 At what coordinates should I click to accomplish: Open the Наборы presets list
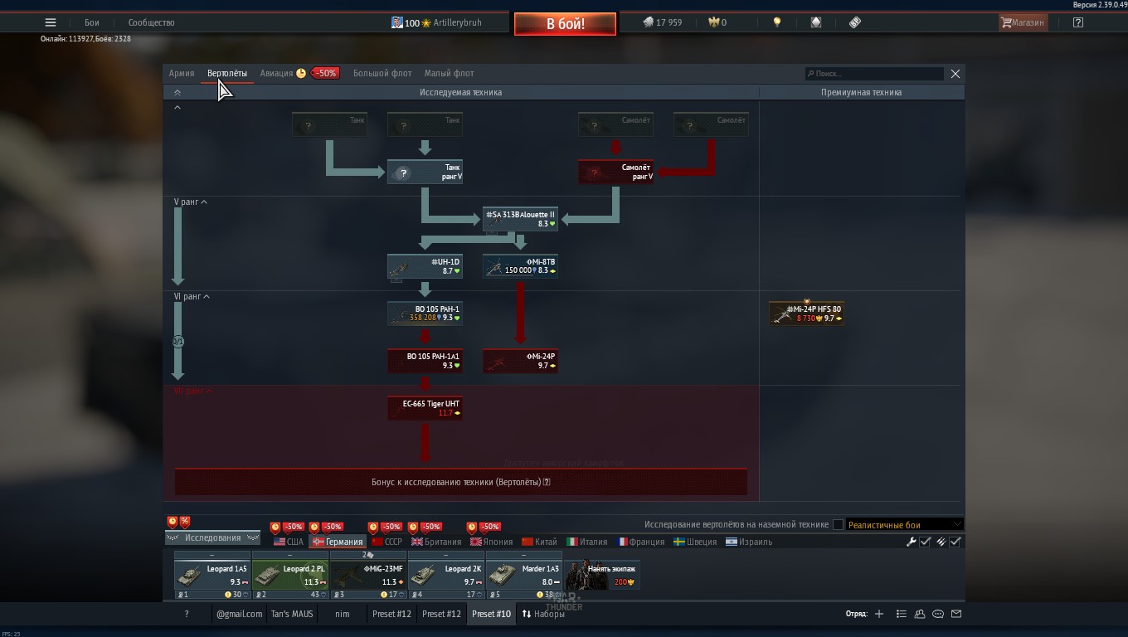[543, 614]
